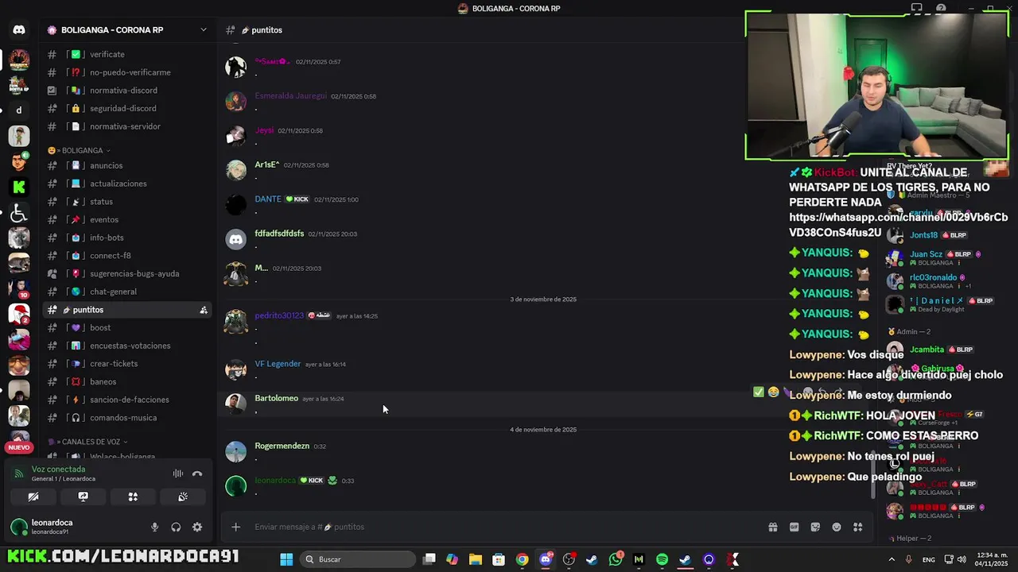Open DANTE's avatar profile
This screenshot has height=572, width=1018.
pos(235,204)
